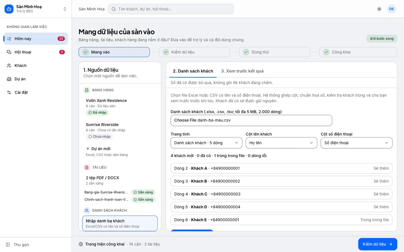Click the Dòng 6 Khách E duplicate row

(281, 220)
